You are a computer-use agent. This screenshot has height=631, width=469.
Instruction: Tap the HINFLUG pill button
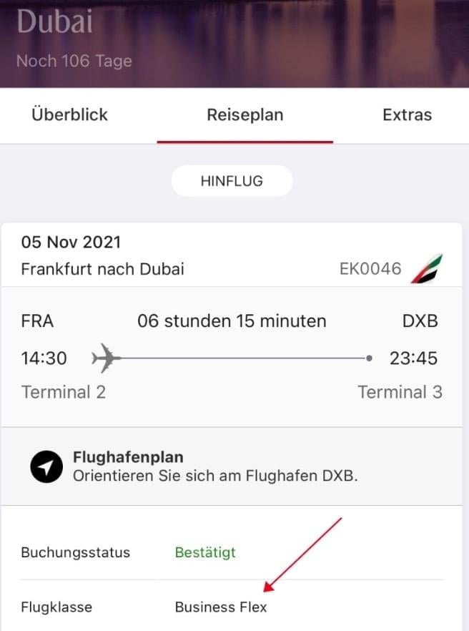[x=232, y=181]
